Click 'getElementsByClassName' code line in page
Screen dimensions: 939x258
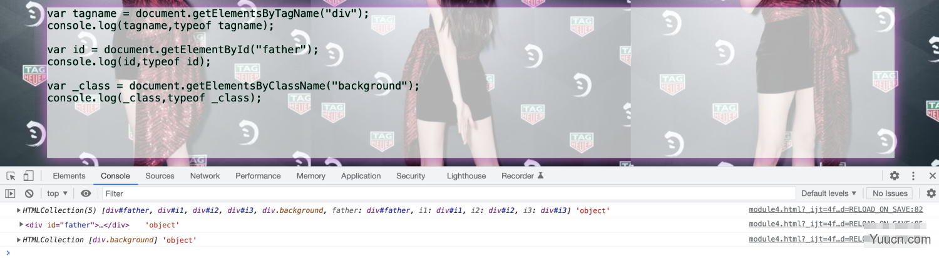[233, 86]
